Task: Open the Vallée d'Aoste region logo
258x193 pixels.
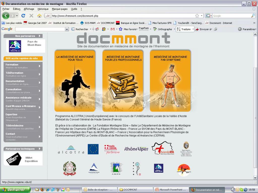Action: coord(186,149)
